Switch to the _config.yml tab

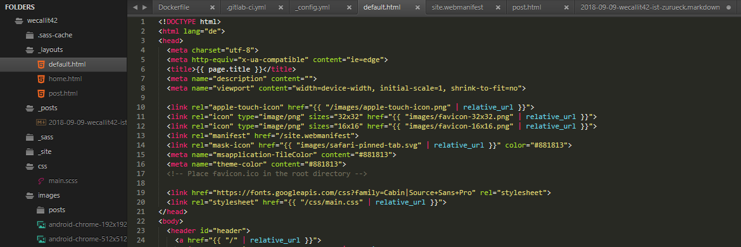tap(312, 7)
